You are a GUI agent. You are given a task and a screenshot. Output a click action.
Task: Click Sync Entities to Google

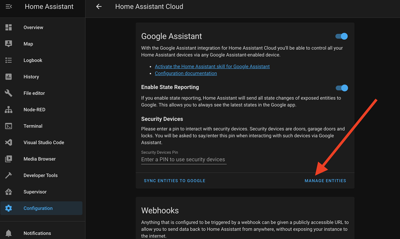[x=174, y=181]
